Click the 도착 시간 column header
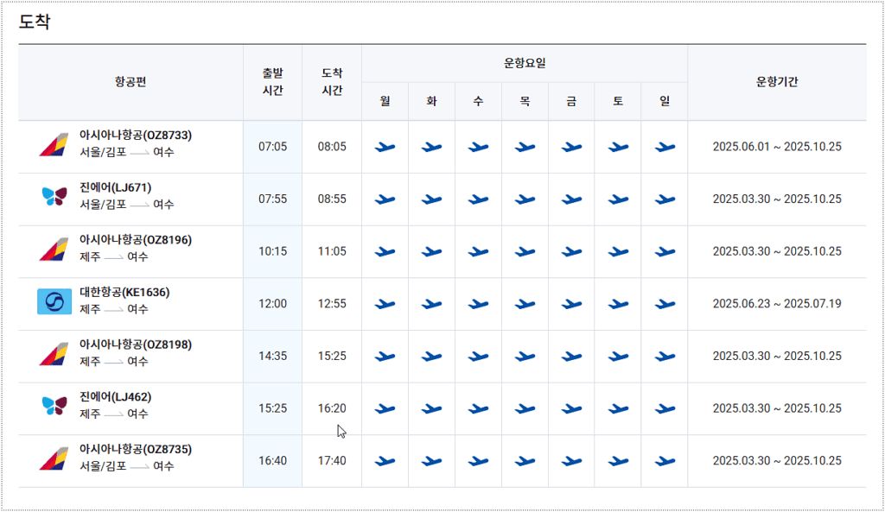 332,82
